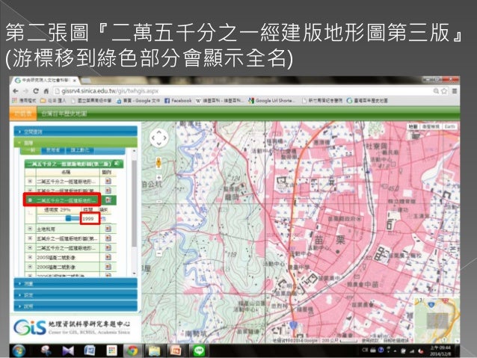
Task: Open the browser home page icon
Action: point(46,91)
